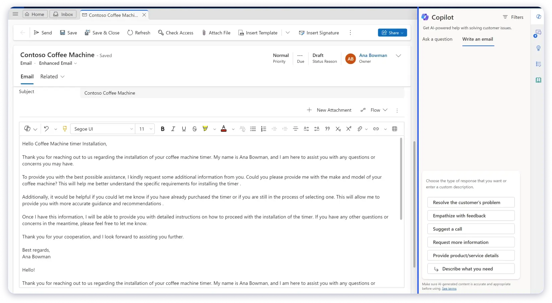Click the back arrow in the command bar
Screen dimensions: 552x303
(x=23, y=32)
